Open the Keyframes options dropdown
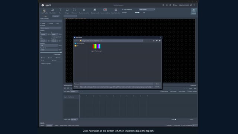238x134 pixels. 58,54
